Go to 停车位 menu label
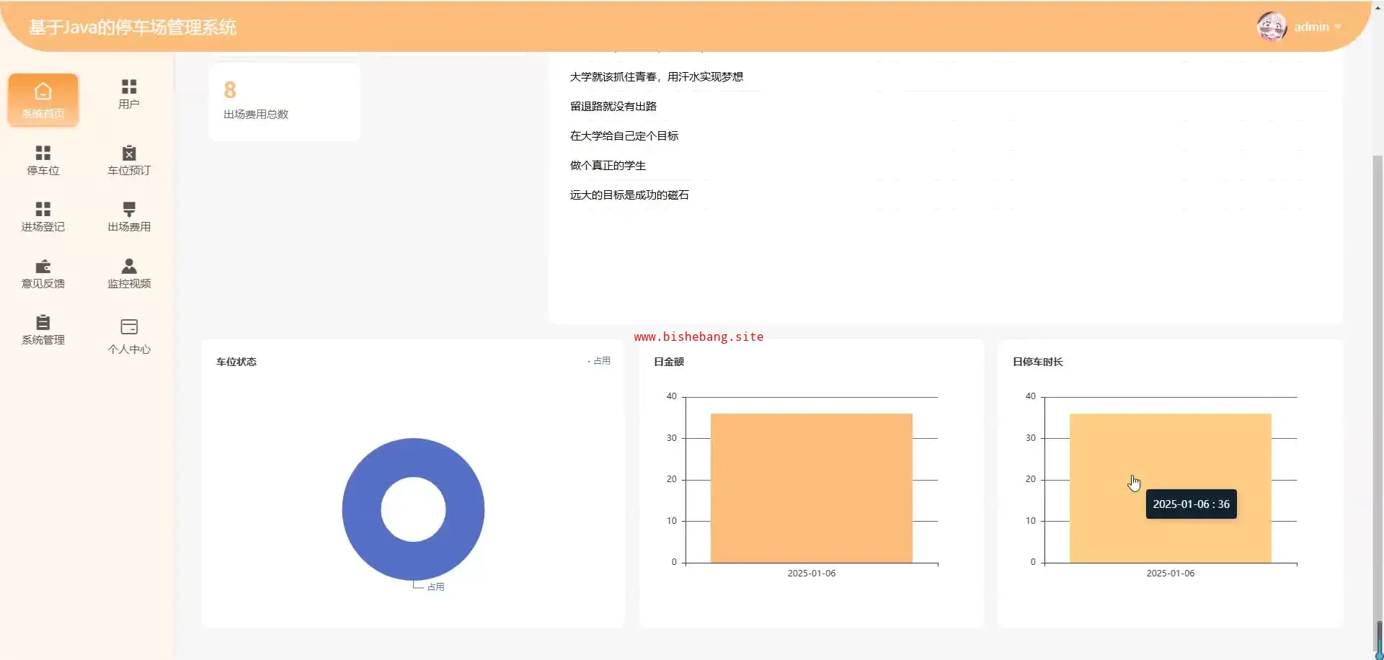1384x660 pixels. (43, 171)
